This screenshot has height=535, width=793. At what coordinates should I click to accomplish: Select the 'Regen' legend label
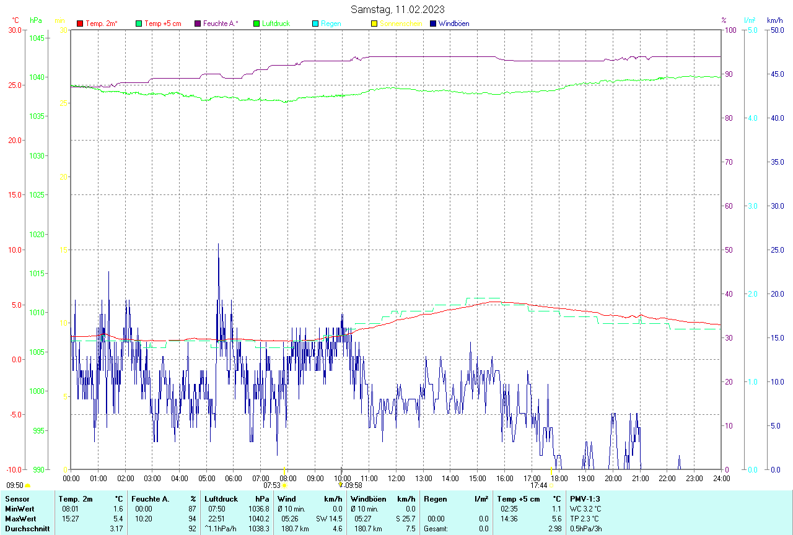(331, 24)
